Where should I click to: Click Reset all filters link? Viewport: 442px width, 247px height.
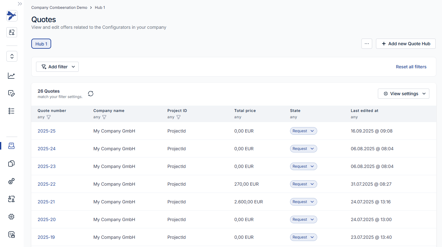pyautogui.click(x=411, y=67)
